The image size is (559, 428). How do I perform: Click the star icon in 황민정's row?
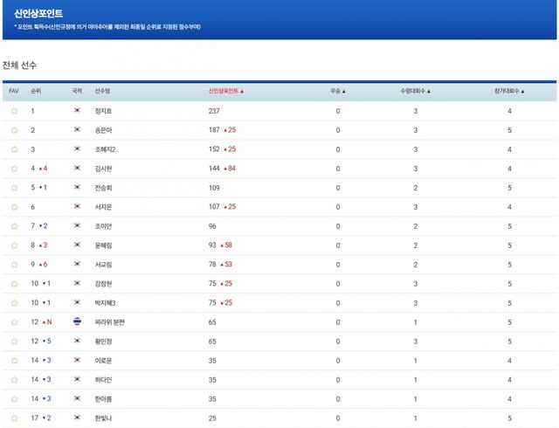(14, 342)
